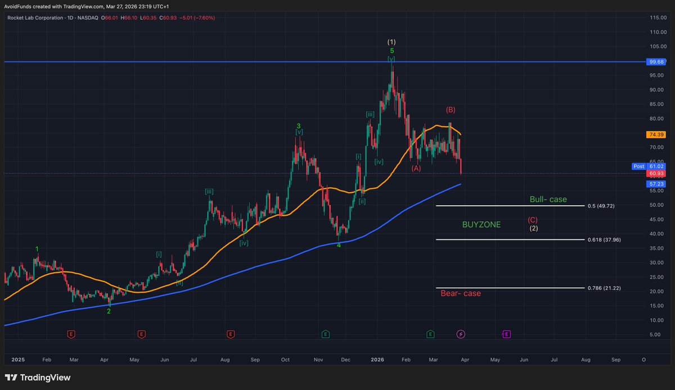Click the 2025 label on time axis

click(18, 359)
